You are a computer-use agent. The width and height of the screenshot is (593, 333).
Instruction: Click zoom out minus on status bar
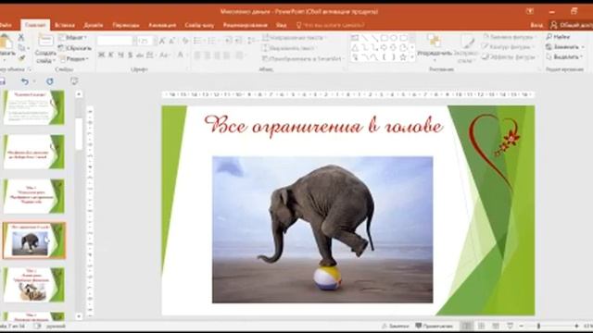[521, 326]
